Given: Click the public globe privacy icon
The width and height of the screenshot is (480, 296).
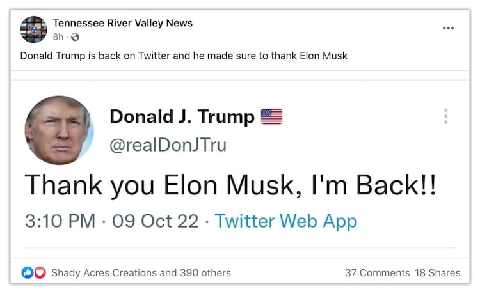Looking at the screenshot, I should point(75,36).
